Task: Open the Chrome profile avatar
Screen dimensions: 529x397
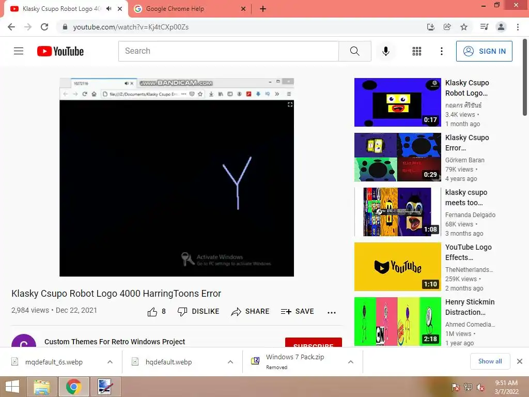Action: point(501,27)
